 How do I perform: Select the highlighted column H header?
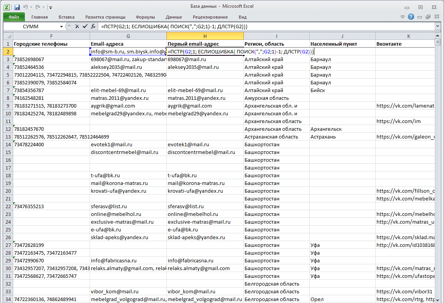click(x=205, y=36)
